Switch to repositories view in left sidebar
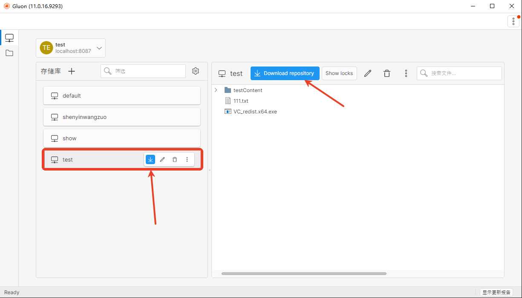522x298 pixels. (x=9, y=38)
